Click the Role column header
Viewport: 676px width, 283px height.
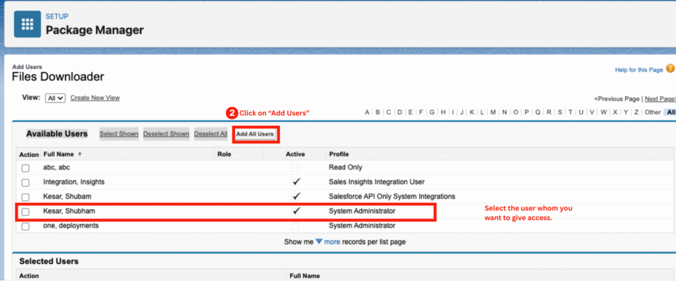click(x=225, y=154)
